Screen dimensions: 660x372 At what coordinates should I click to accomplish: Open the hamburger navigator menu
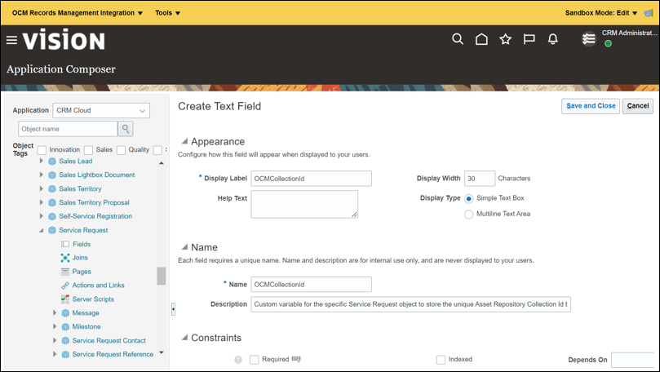click(x=11, y=40)
